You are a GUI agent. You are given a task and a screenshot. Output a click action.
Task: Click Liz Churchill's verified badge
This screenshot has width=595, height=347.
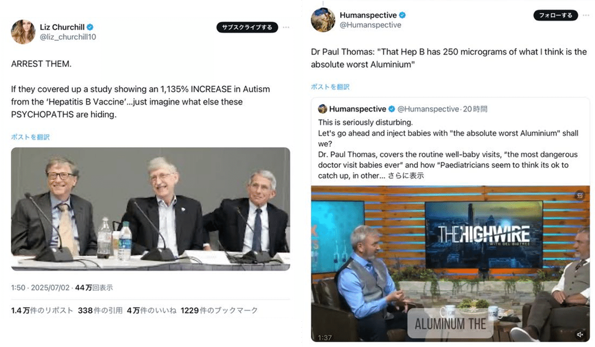point(91,27)
